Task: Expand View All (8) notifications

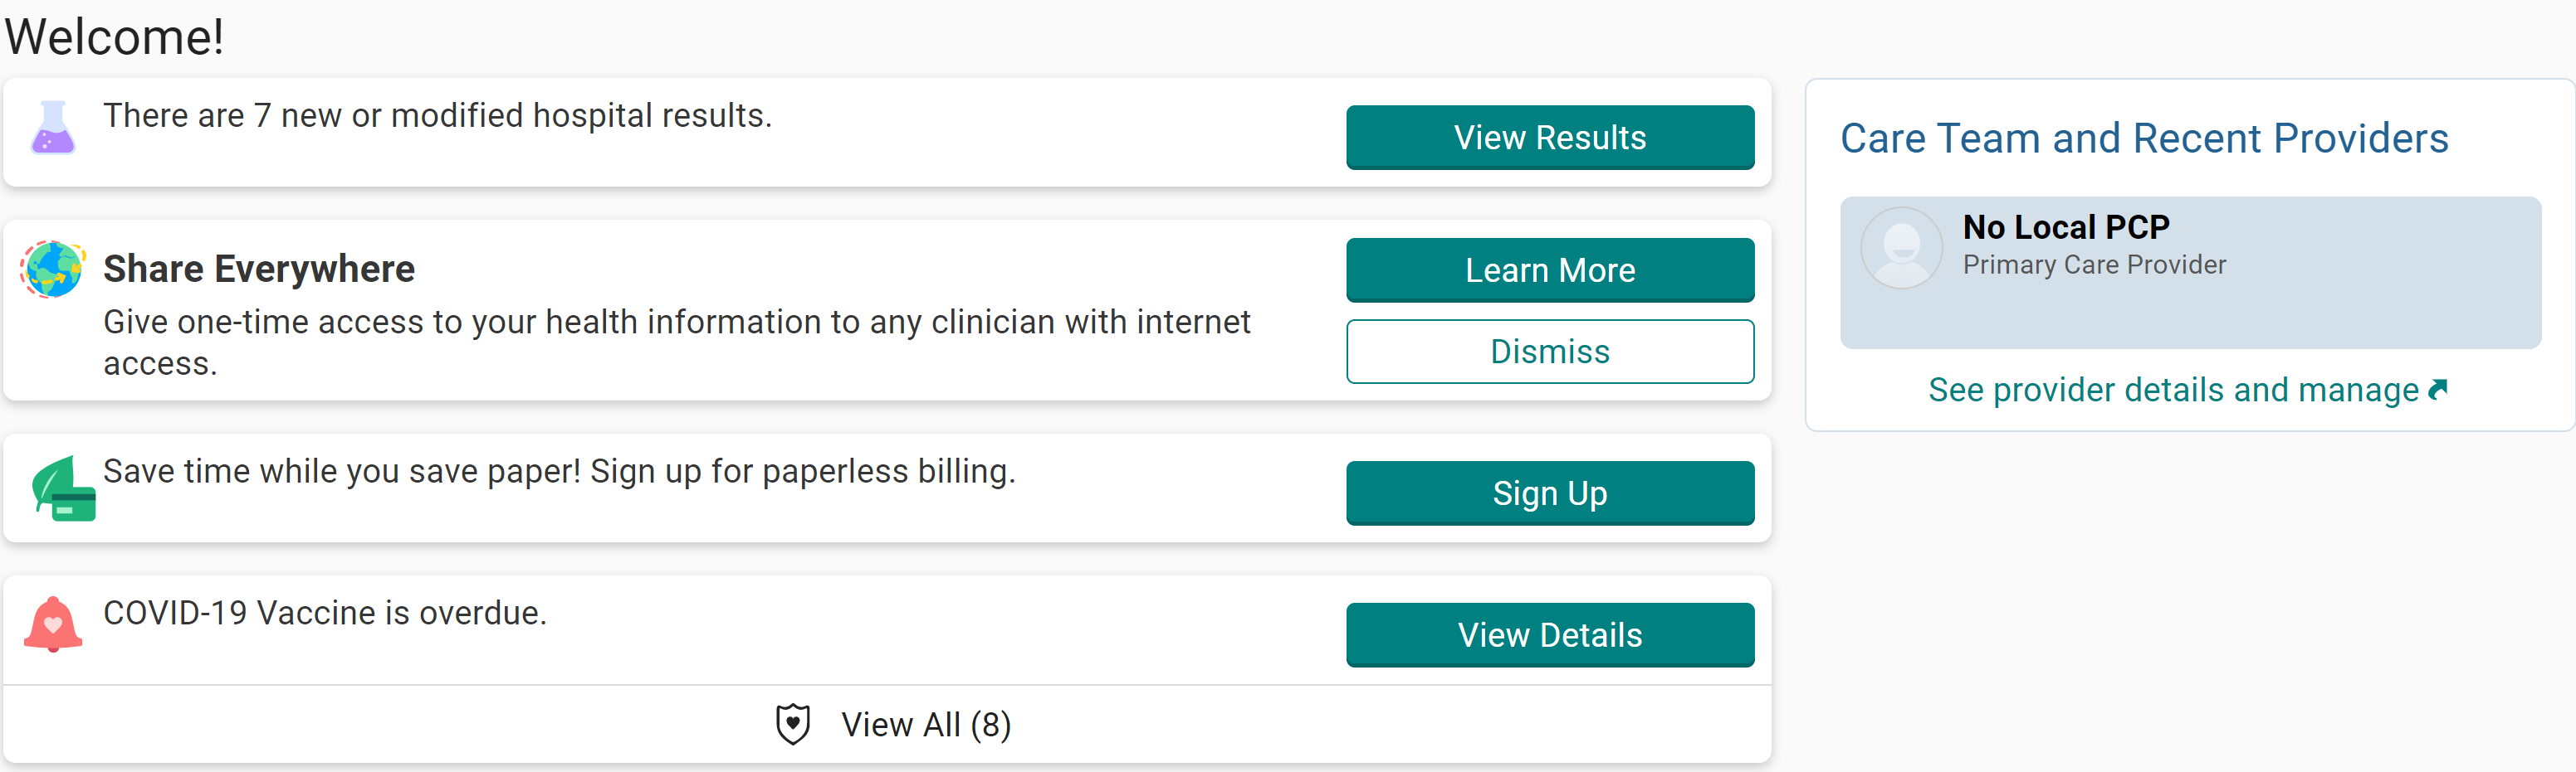Action: click(x=925, y=725)
